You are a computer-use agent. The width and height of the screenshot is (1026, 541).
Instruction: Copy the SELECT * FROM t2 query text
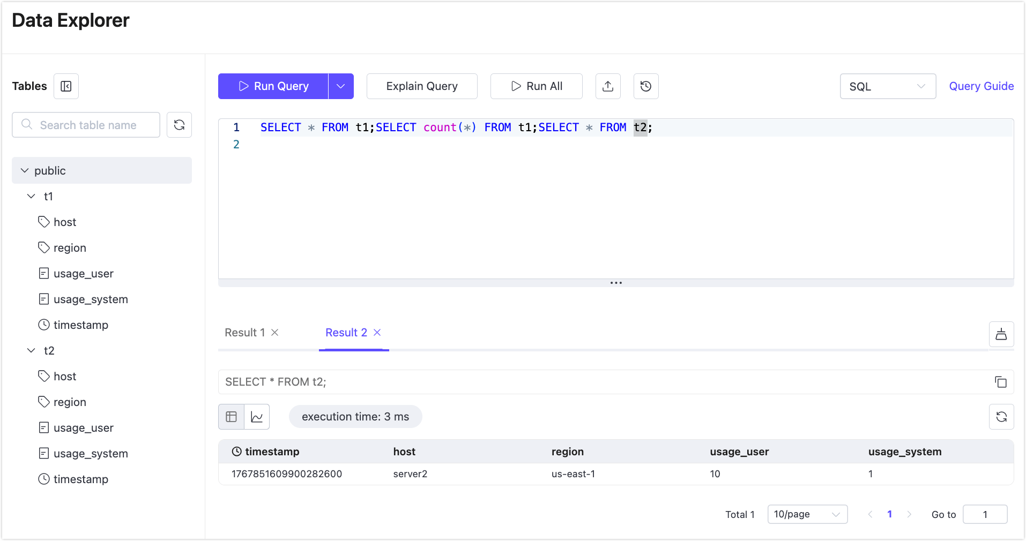click(1001, 382)
